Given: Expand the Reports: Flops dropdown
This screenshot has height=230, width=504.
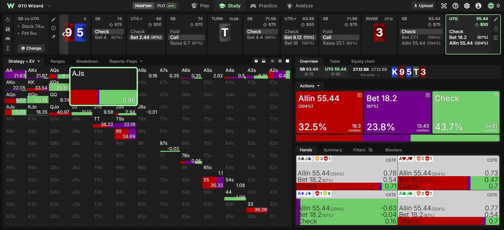Looking at the screenshot, I should point(126,61).
